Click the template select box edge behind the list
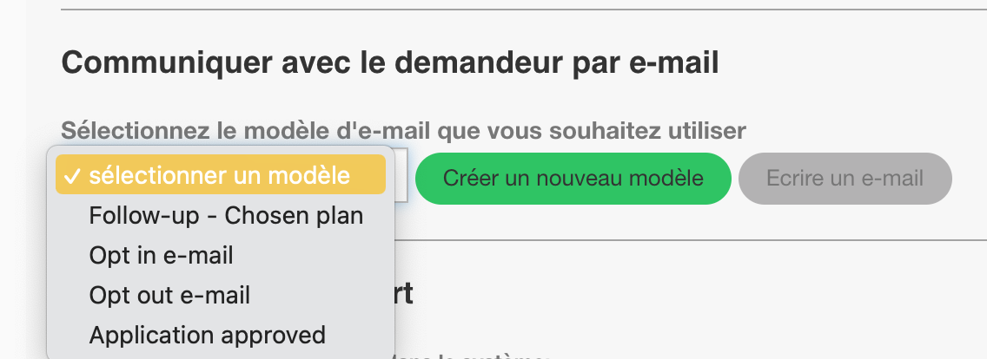Viewport: 987px width, 359px height. click(401, 175)
